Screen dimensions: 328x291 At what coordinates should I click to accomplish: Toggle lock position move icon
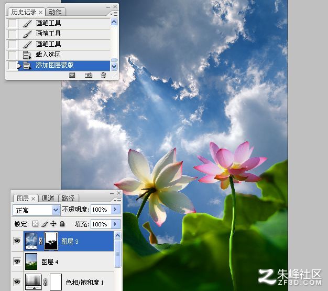[x=53, y=224]
